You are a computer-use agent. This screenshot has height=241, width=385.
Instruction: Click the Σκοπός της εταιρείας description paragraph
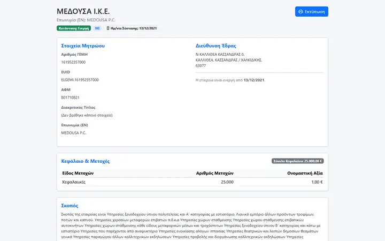tap(191, 226)
